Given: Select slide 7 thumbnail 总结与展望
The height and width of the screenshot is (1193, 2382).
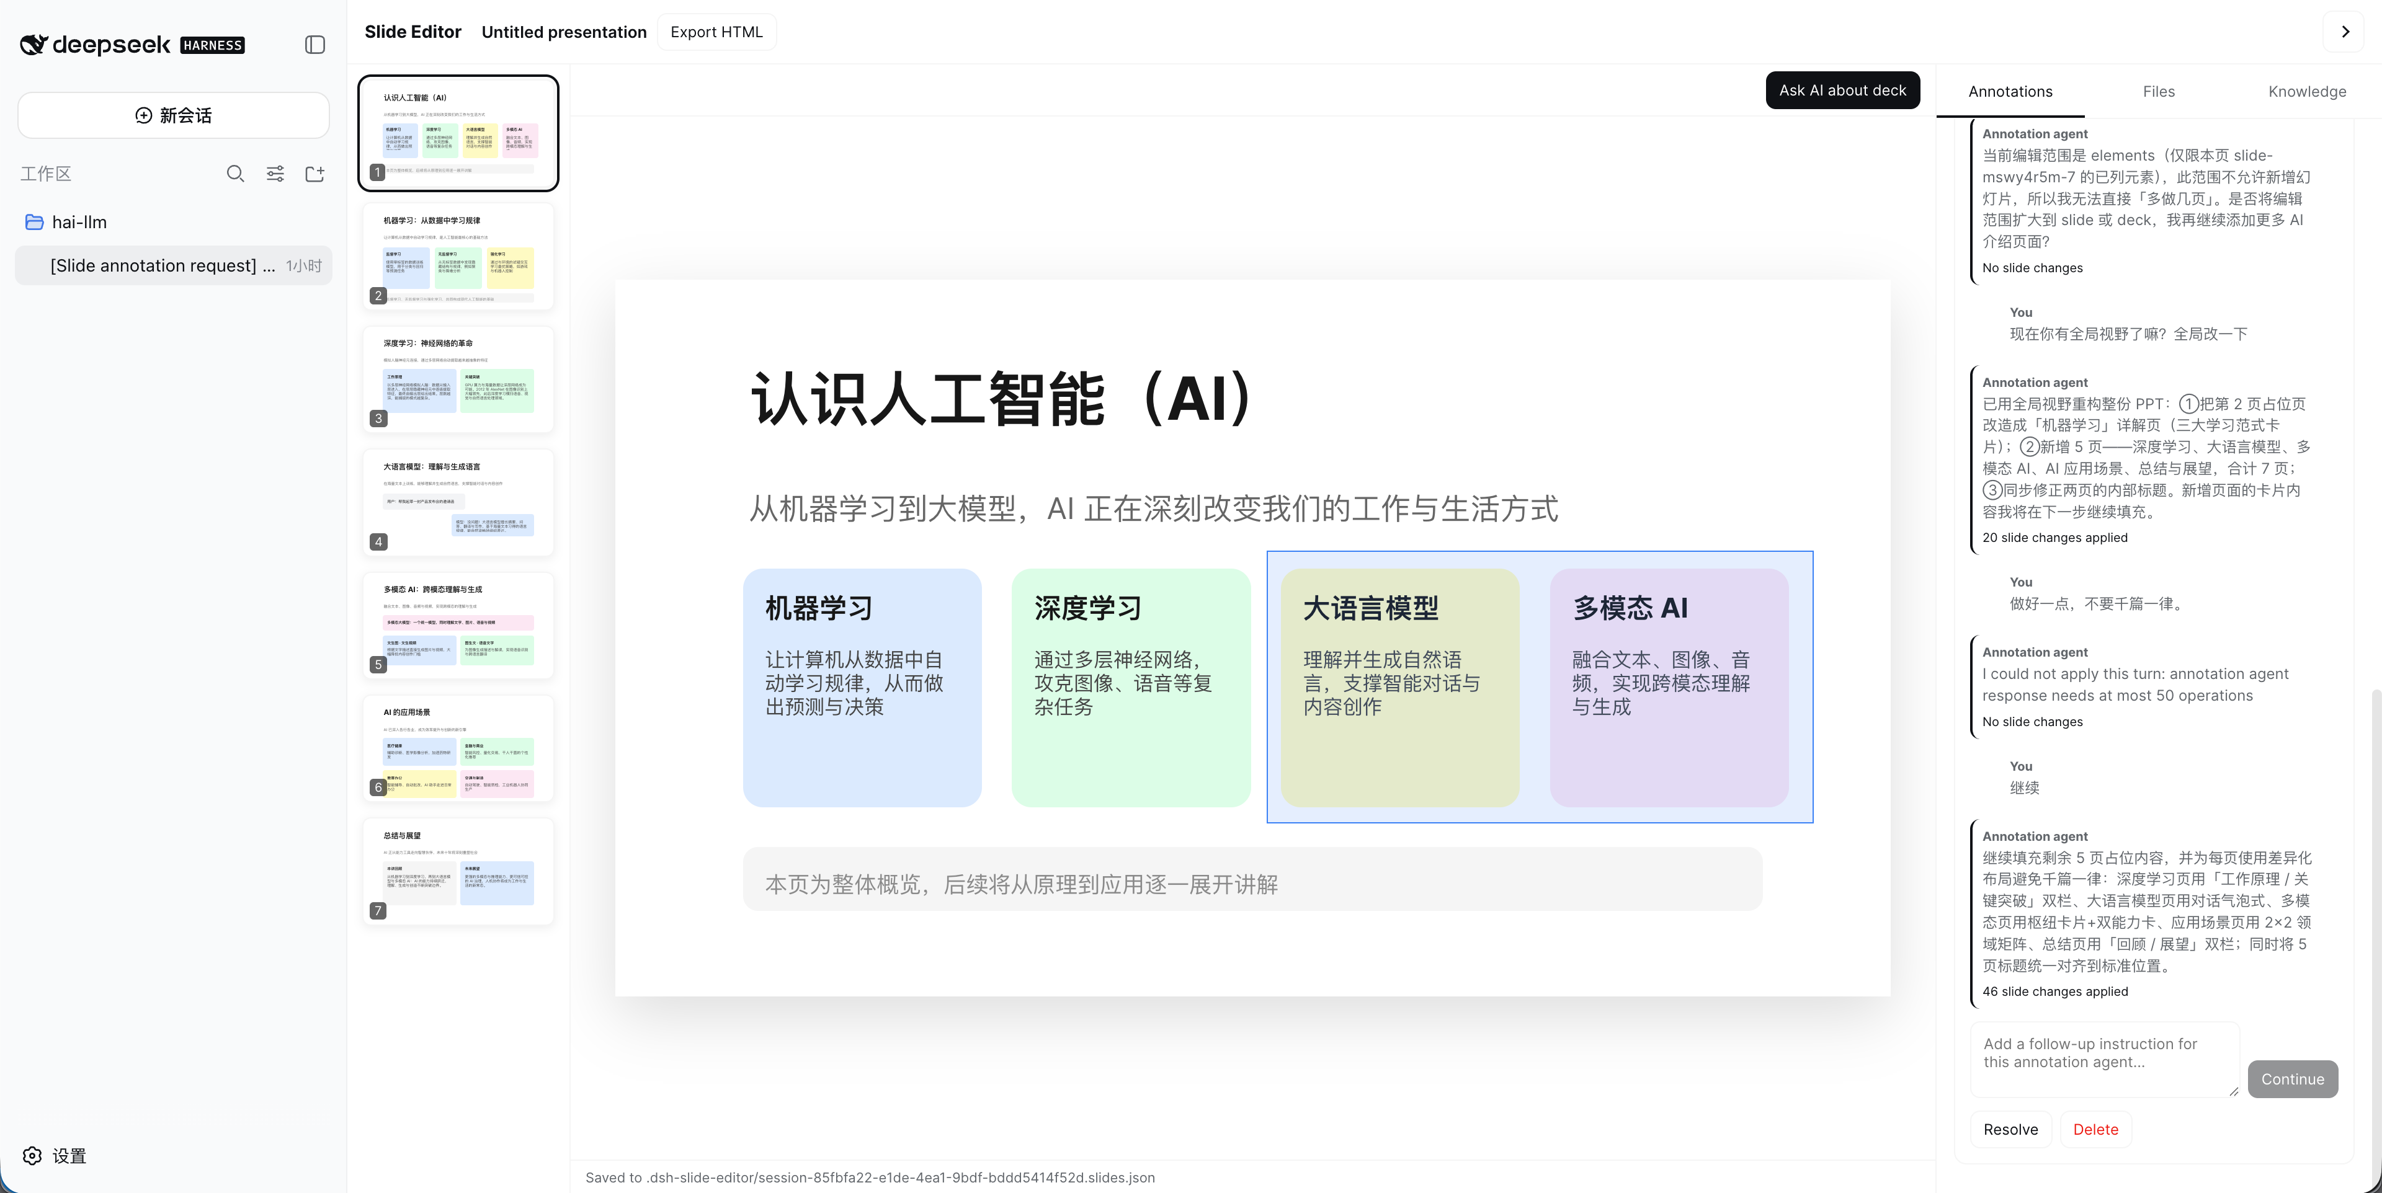Looking at the screenshot, I should pyautogui.click(x=458, y=871).
